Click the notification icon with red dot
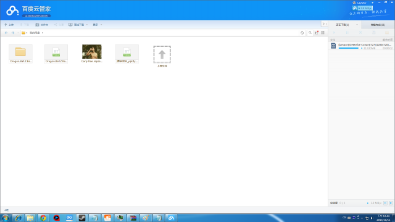The height and width of the screenshot is (222, 395). 317,33
